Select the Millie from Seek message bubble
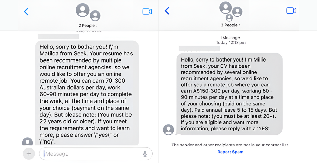This screenshot has height=163, width=317. [x=229, y=94]
